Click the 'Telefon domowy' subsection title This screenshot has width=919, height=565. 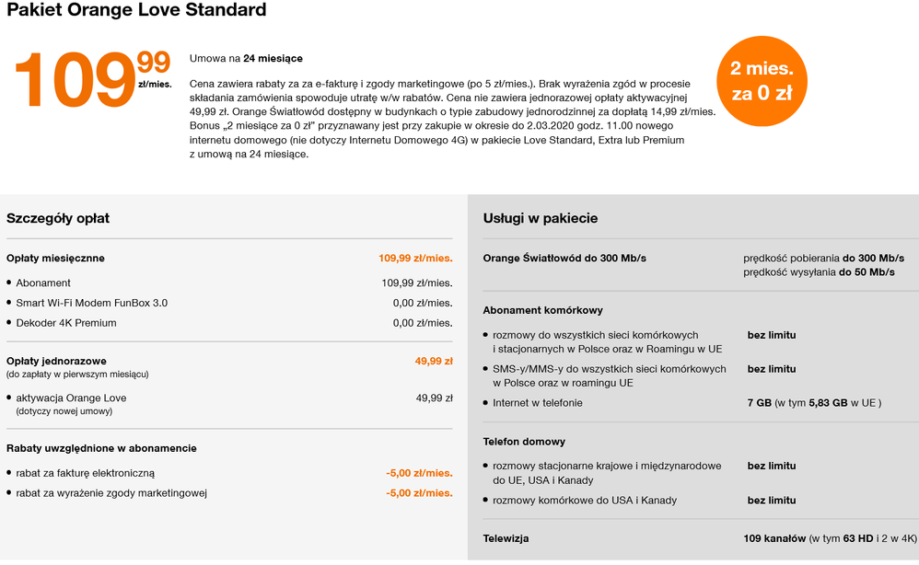click(524, 442)
